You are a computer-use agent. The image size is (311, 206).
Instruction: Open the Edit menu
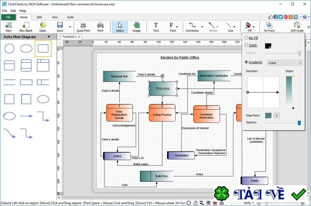pos(13,11)
